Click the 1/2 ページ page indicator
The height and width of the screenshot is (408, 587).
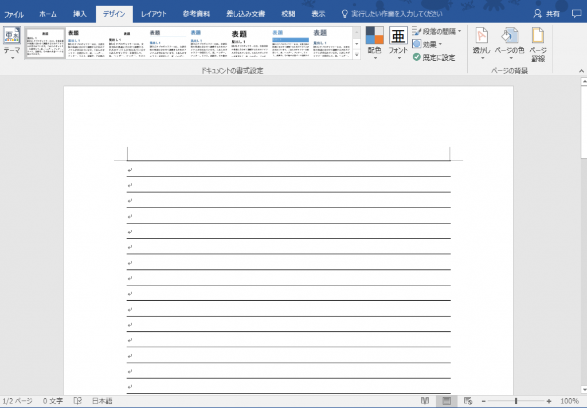[x=18, y=401]
